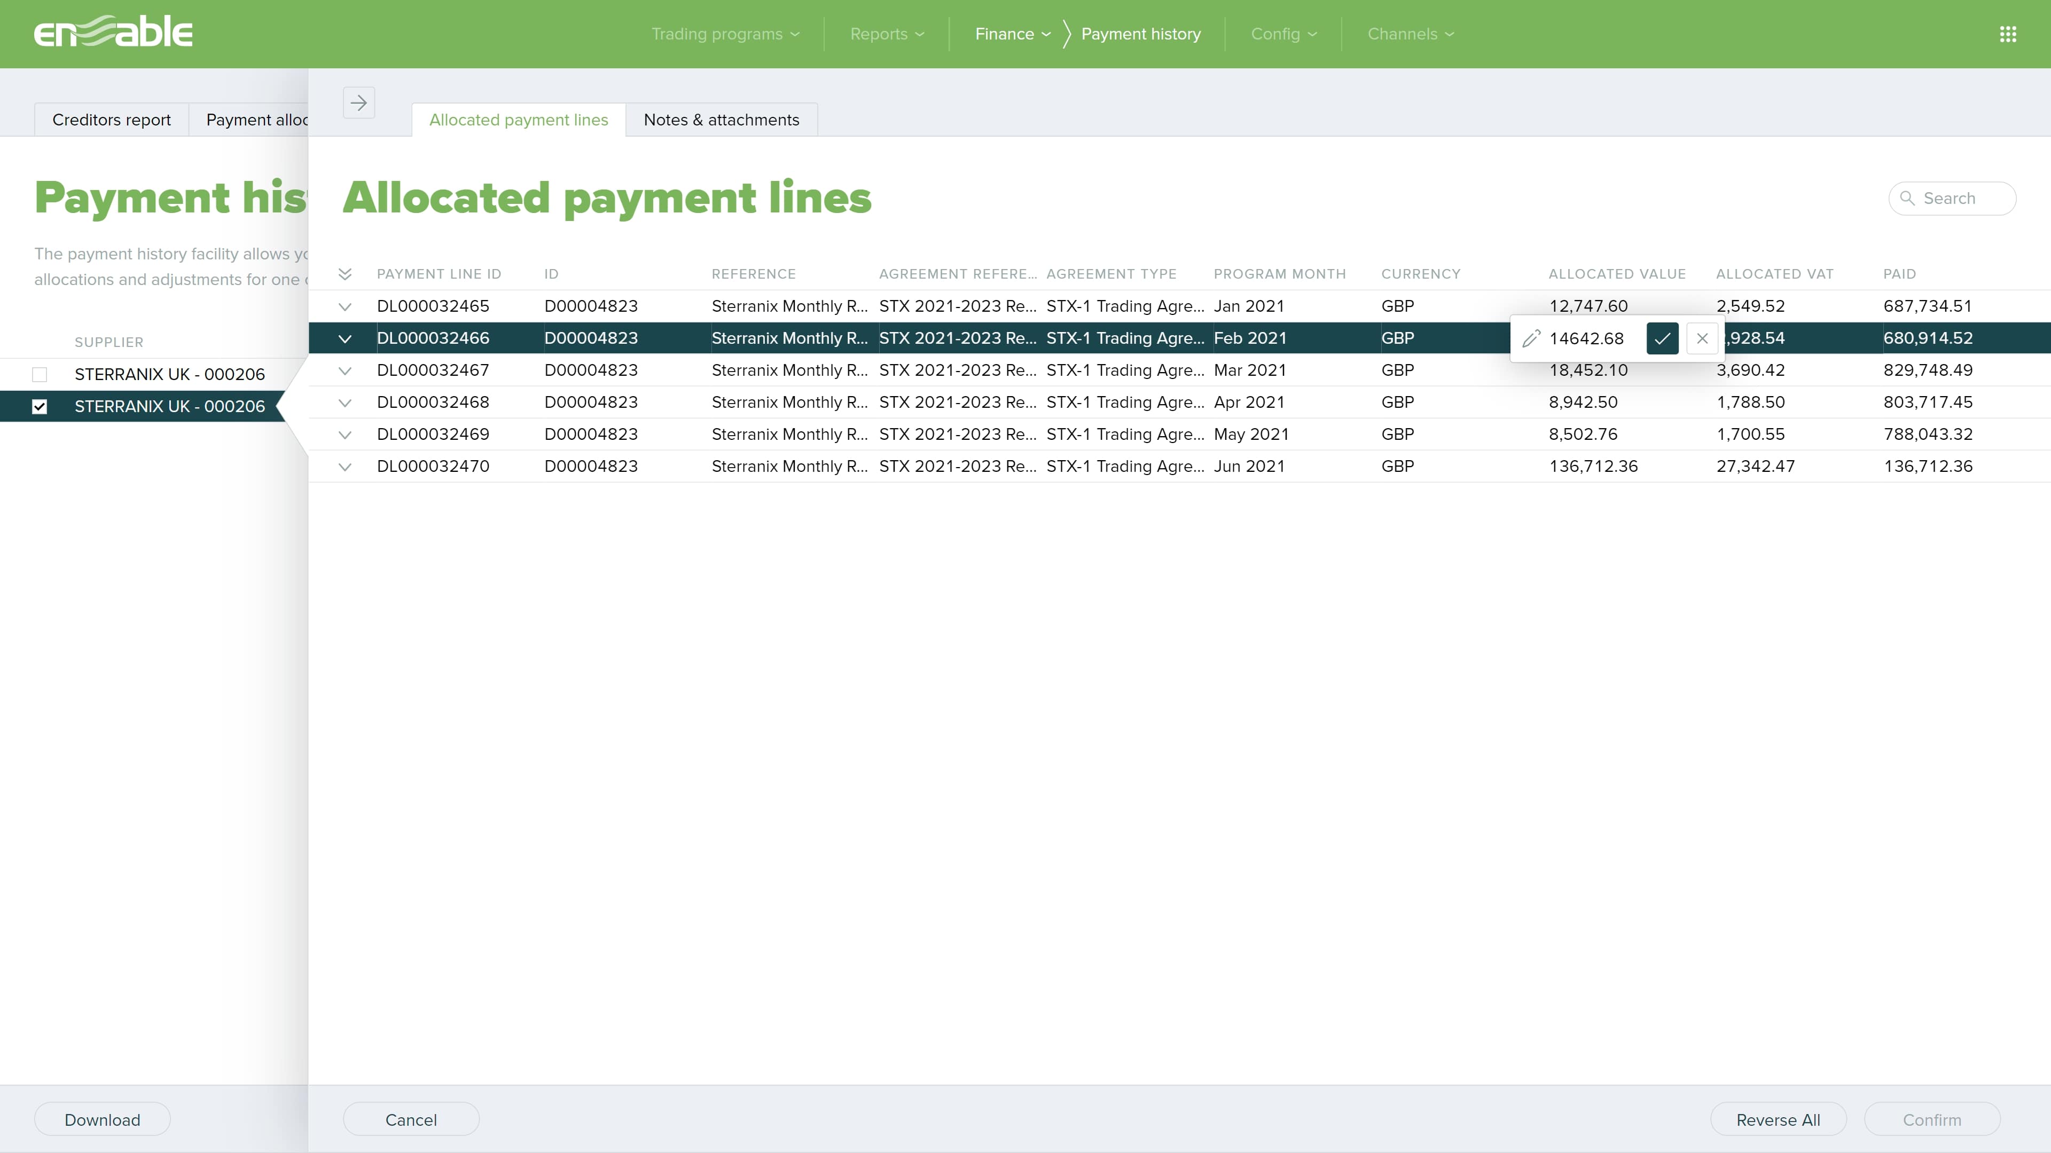This screenshot has width=2051, height=1153.
Task: Uncheck the selected STERRANIX UK checkbox
Action: (40, 407)
